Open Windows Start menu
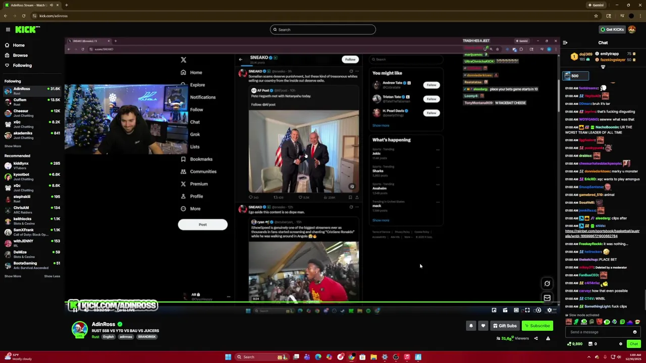Screen dimensions: 646x363 pyautogui.click(x=228, y=357)
